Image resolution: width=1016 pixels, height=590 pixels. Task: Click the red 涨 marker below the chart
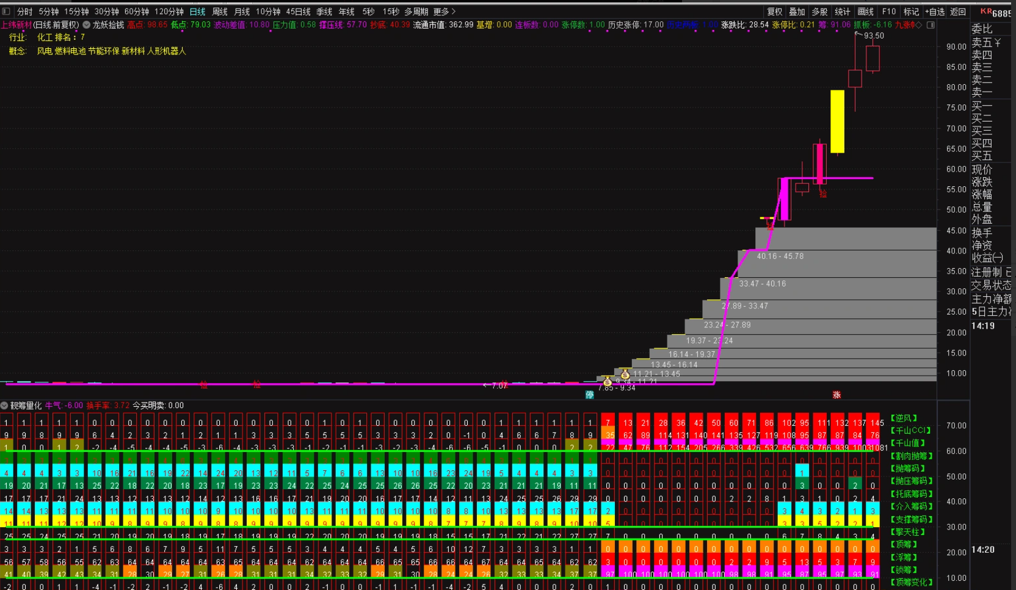point(836,395)
